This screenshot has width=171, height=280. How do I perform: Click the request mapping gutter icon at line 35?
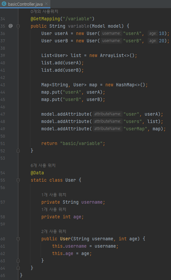[11, 26]
